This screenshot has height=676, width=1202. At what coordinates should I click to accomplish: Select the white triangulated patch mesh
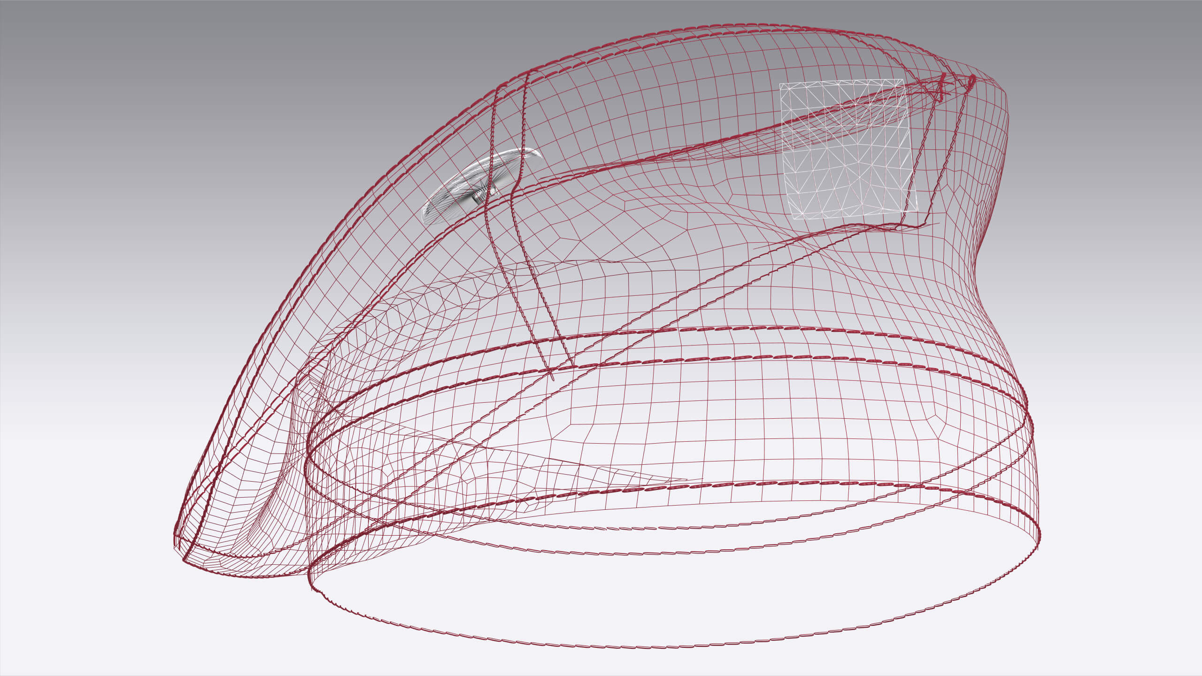point(849,149)
